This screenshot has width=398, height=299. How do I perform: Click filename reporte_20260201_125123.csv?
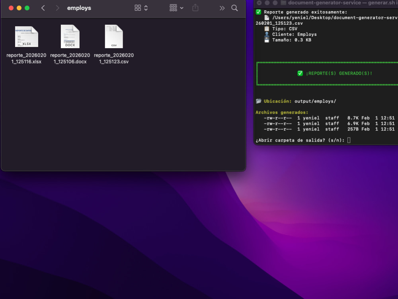(114, 59)
